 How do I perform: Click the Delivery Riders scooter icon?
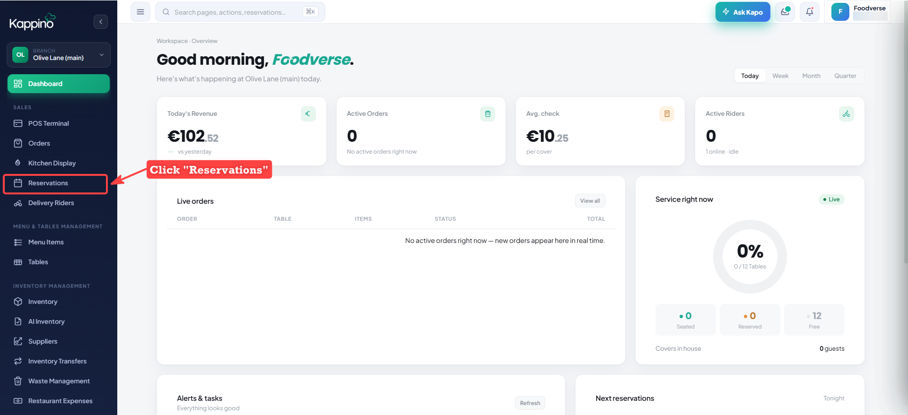coord(18,203)
